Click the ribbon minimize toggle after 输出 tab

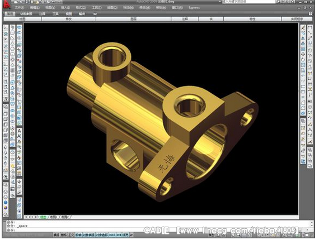pyautogui.click(x=95, y=14)
